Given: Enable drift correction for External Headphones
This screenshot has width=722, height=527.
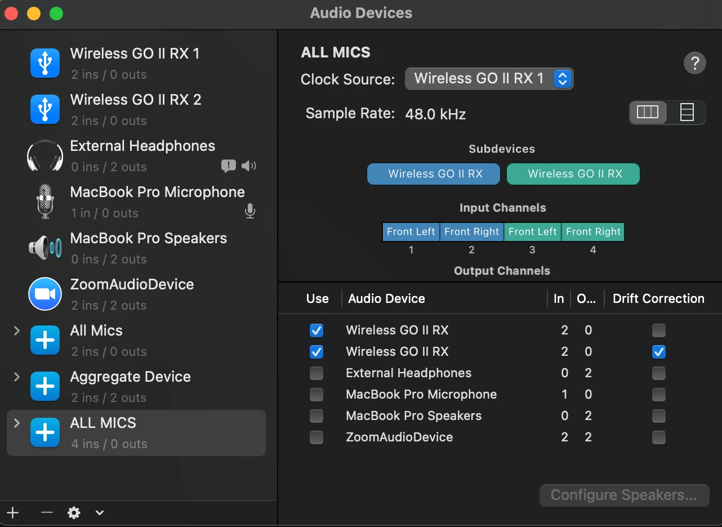Looking at the screenshot, I should point(658,373).
